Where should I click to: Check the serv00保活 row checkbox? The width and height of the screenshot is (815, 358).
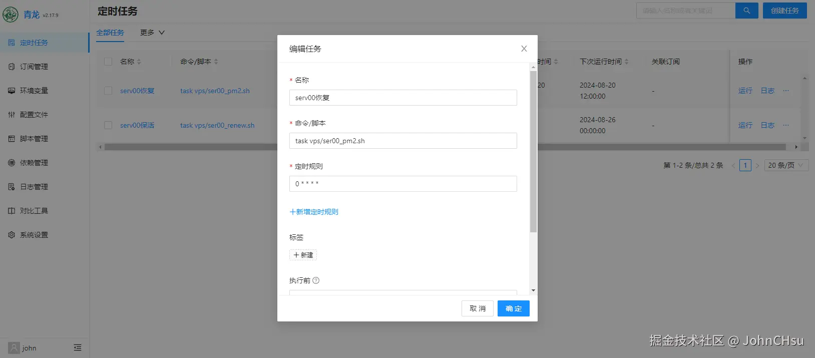[x=108, y=125]
